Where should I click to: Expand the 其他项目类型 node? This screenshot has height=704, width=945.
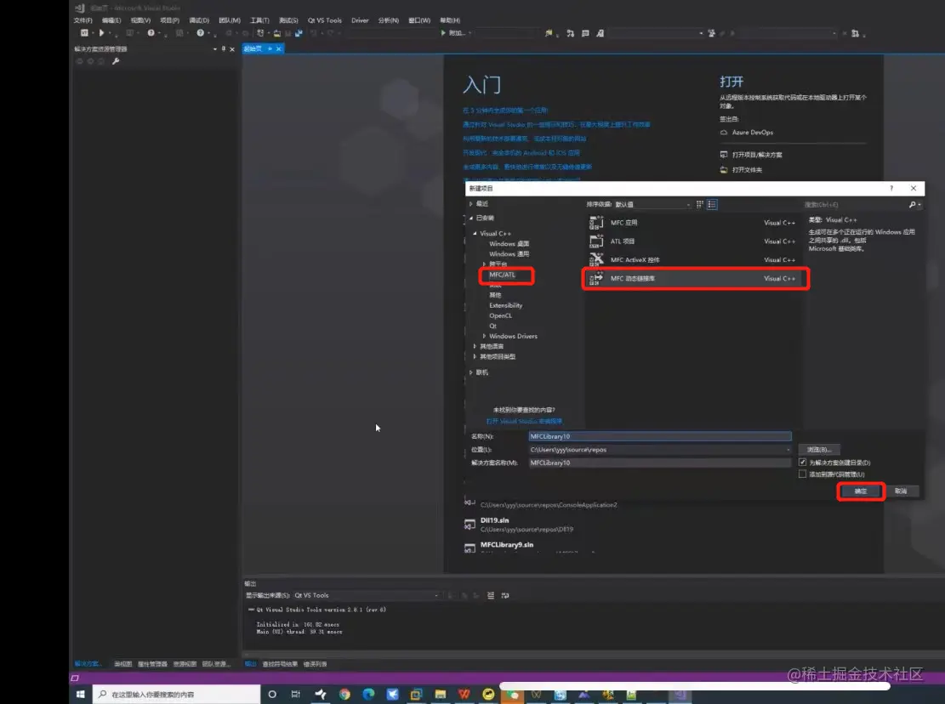point(475,356)
